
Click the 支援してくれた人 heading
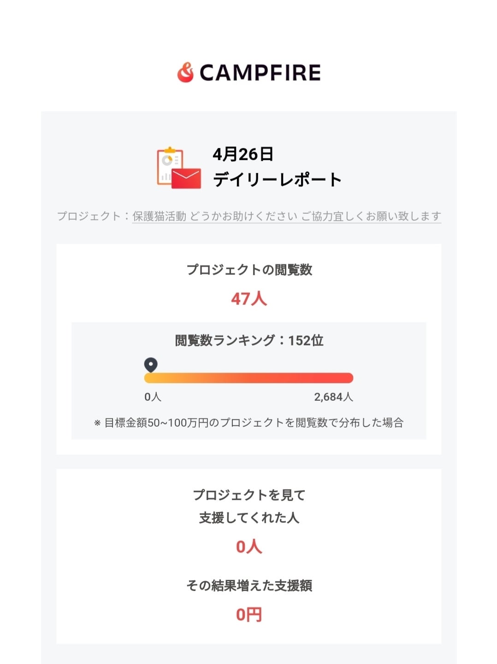pyautogui.click(x=249, y=518)
